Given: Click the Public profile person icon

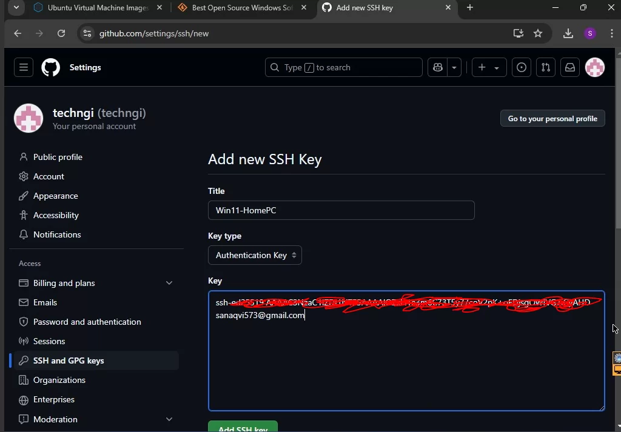Looking at the screenshot, I should tap(24, 157).
